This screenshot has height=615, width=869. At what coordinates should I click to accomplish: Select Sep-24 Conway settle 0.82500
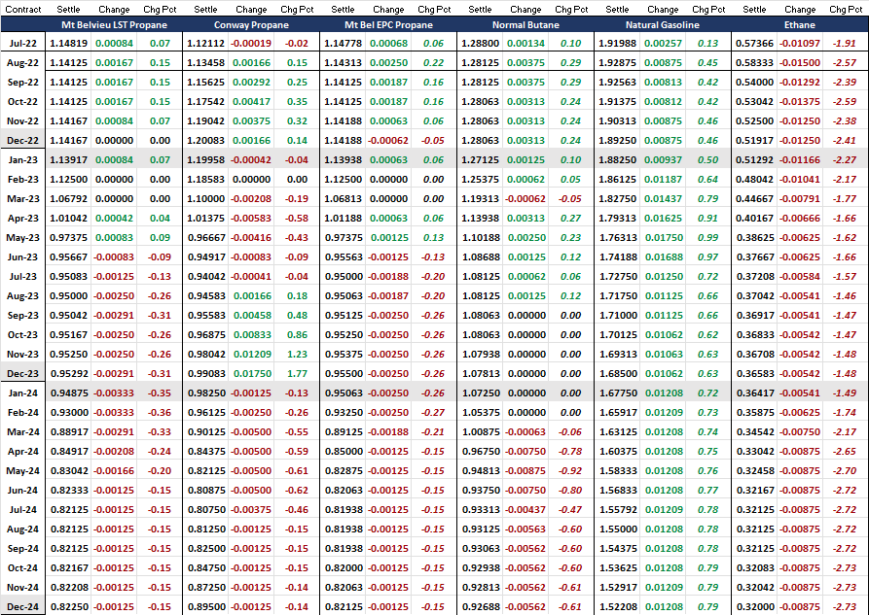point(205,549)
